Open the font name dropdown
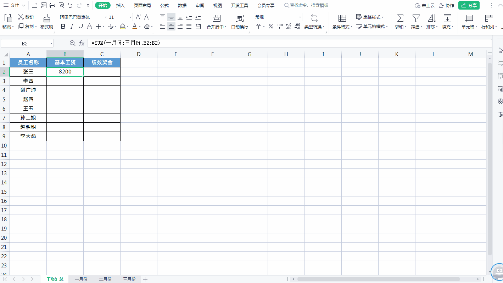 click(x=106, y=17)
